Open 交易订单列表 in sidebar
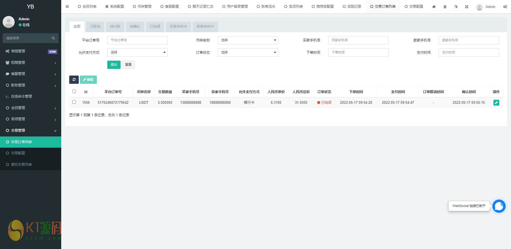 [31, 142]
